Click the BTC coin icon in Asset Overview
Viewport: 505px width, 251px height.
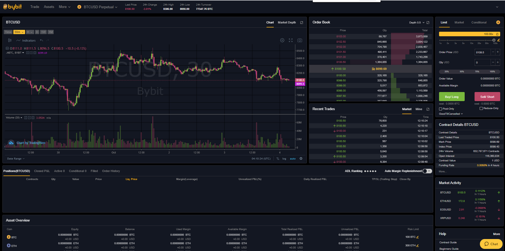point(9,237)
